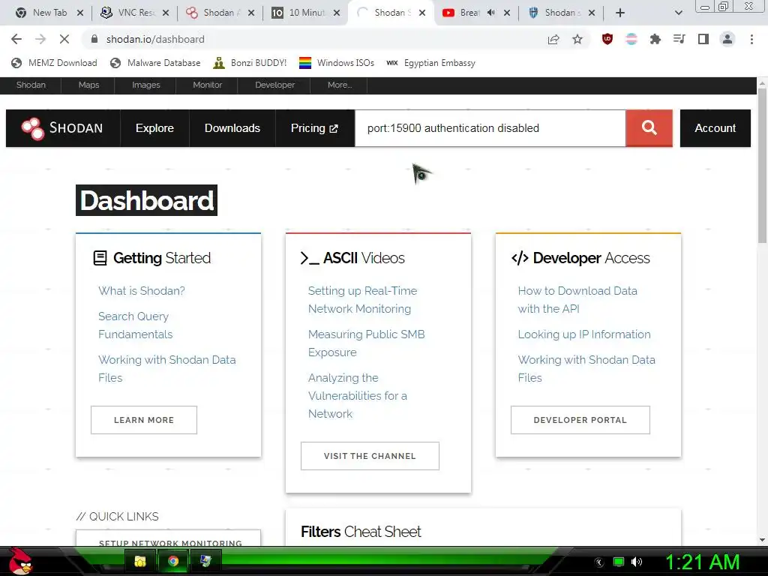Expand the More... menu in top bar
This screenshot has width=768, height=576.
tap(340, 85)
